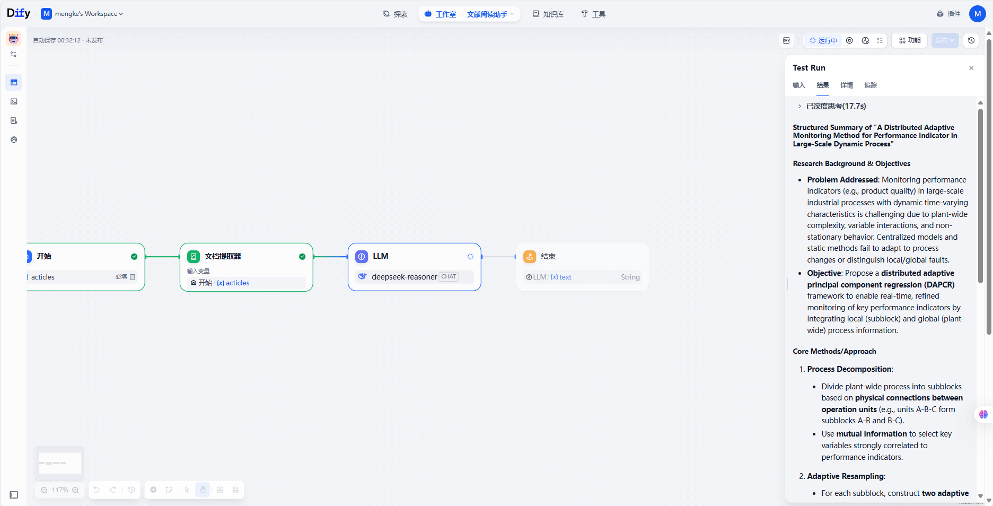Stop the running workflow

click(x=849, y=40)
